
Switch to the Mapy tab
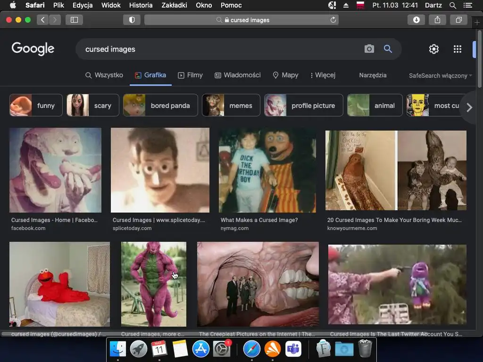[x=285, y=75]
